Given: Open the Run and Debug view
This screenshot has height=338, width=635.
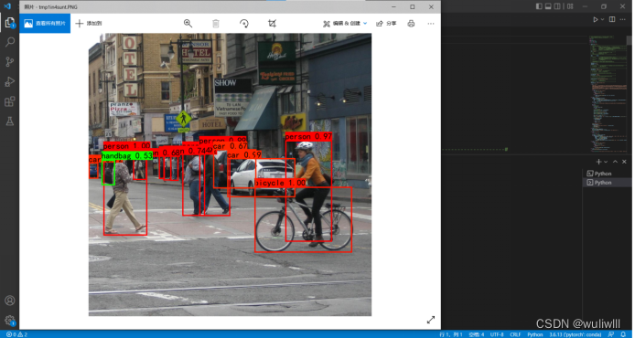Looking at the screenshot, I should tap(10, 81).
